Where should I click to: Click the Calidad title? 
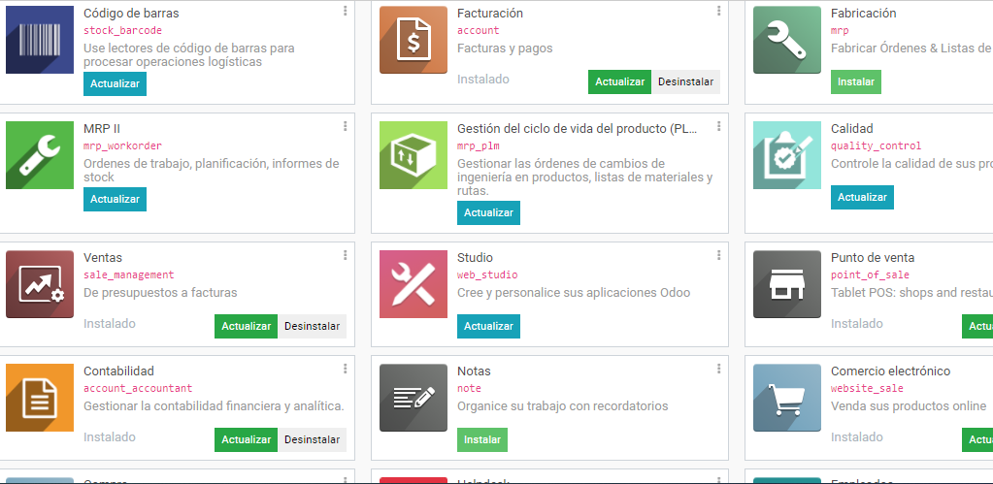point(852,128)
